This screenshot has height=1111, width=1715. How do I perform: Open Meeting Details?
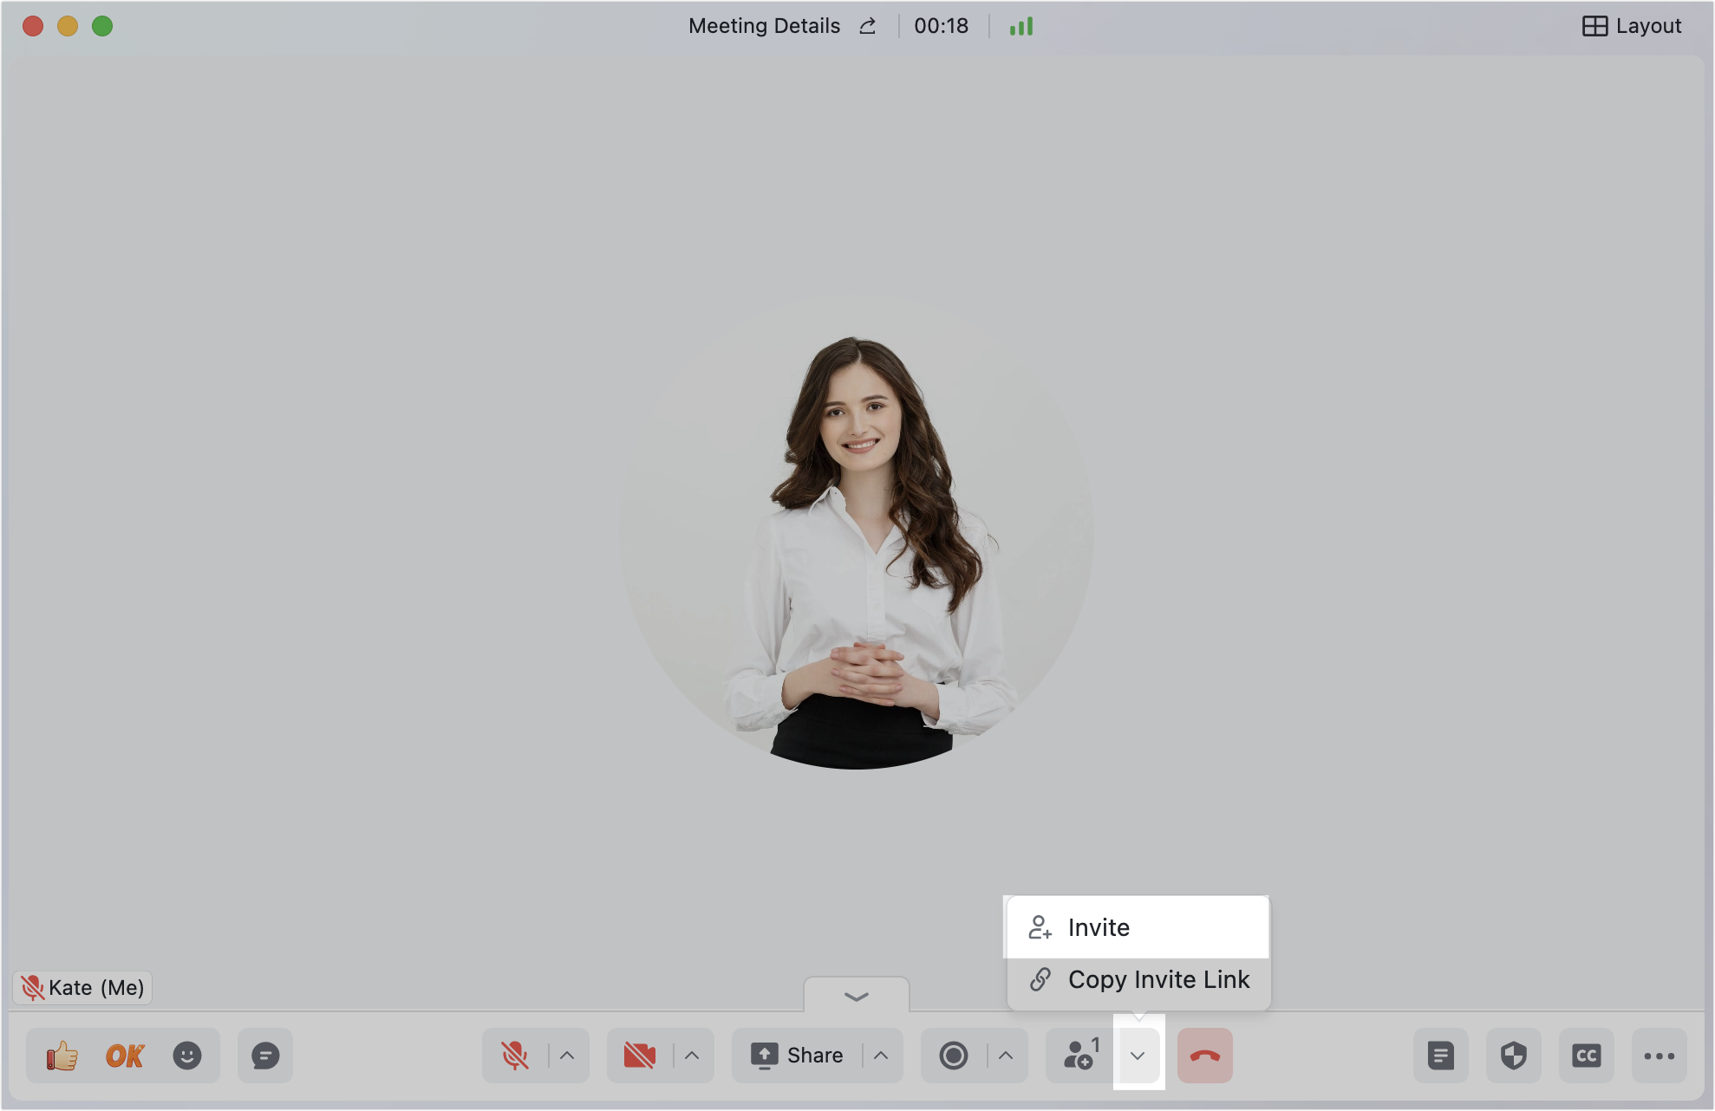764,26
